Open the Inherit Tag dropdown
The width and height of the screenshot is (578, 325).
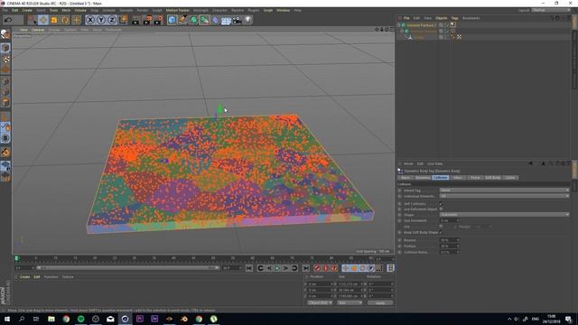tap(504, 190)
